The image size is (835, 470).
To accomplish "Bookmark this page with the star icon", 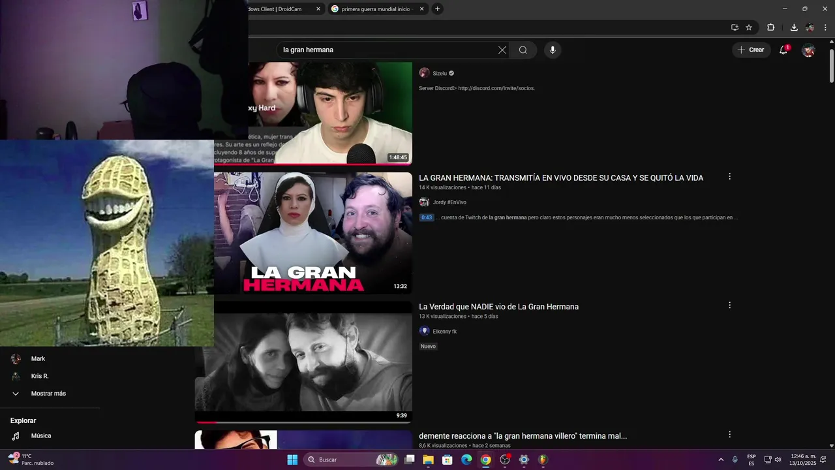I will click(749, 27).
